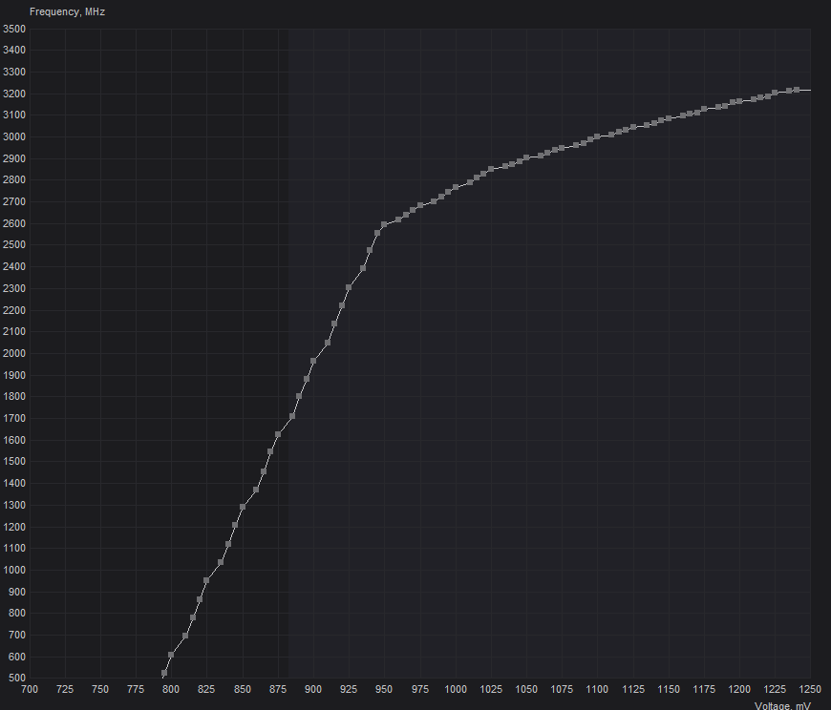Screen dimensions: 831x710
Task: Select the curve point at 975 mV
Action: (x=419, y=205)
